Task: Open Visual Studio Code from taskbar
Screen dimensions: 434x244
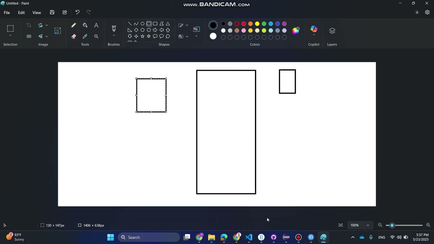Action: pyautogui.click(x=249, y=237)
